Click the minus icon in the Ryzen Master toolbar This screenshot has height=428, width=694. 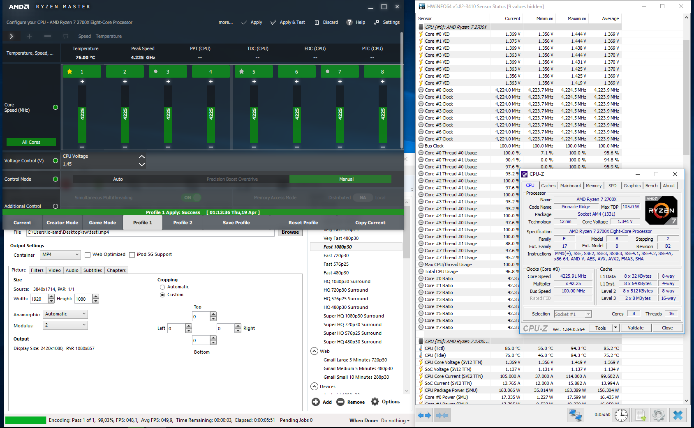coord(48,36)
